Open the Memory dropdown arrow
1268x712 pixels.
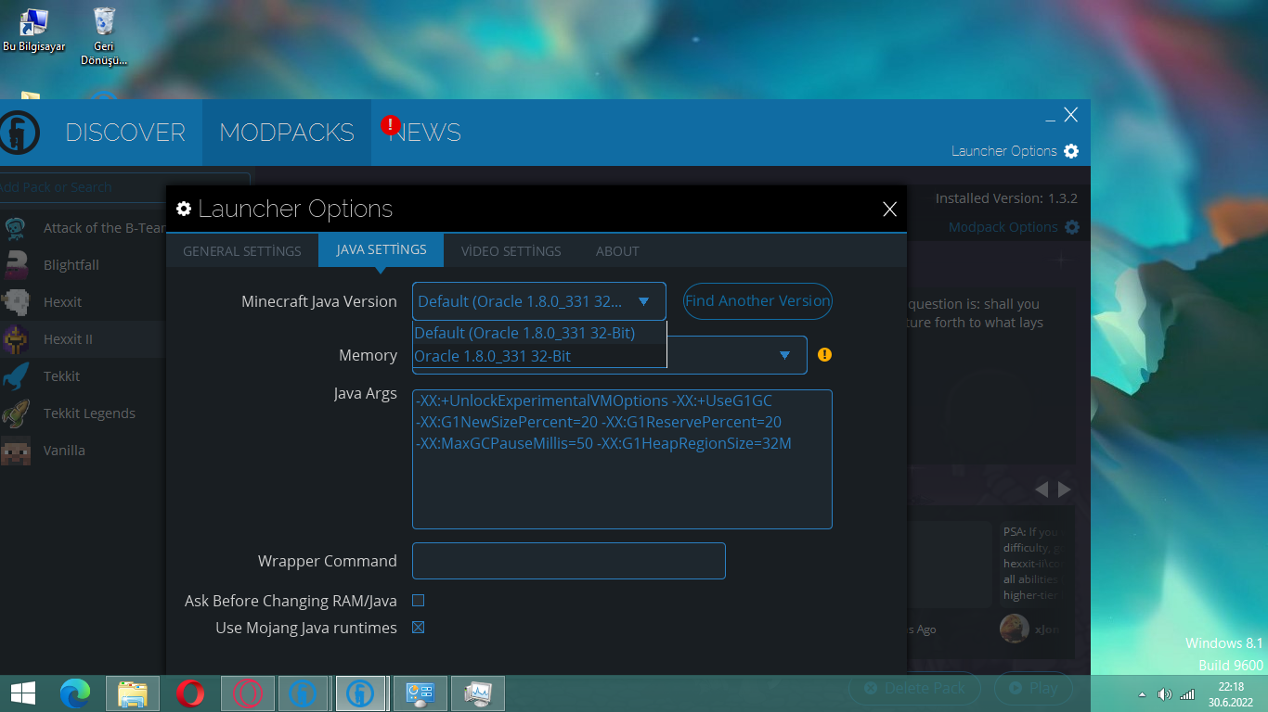point(784,355)
